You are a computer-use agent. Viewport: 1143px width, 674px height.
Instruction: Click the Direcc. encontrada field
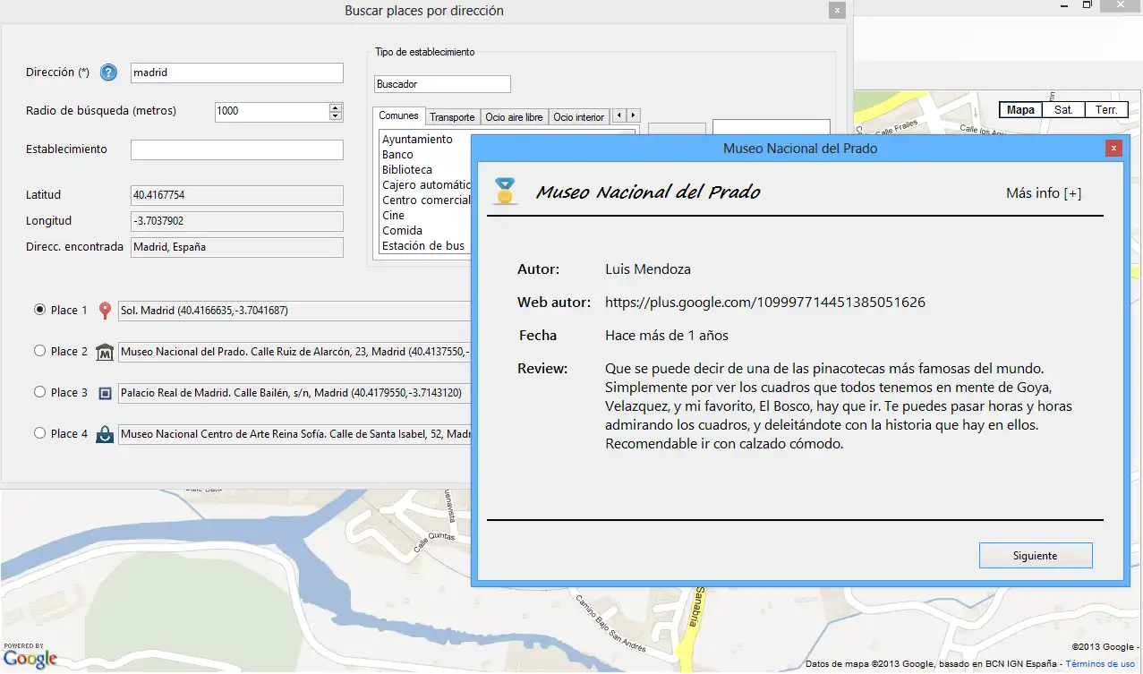pyautogui.click(x=237, y=246)
